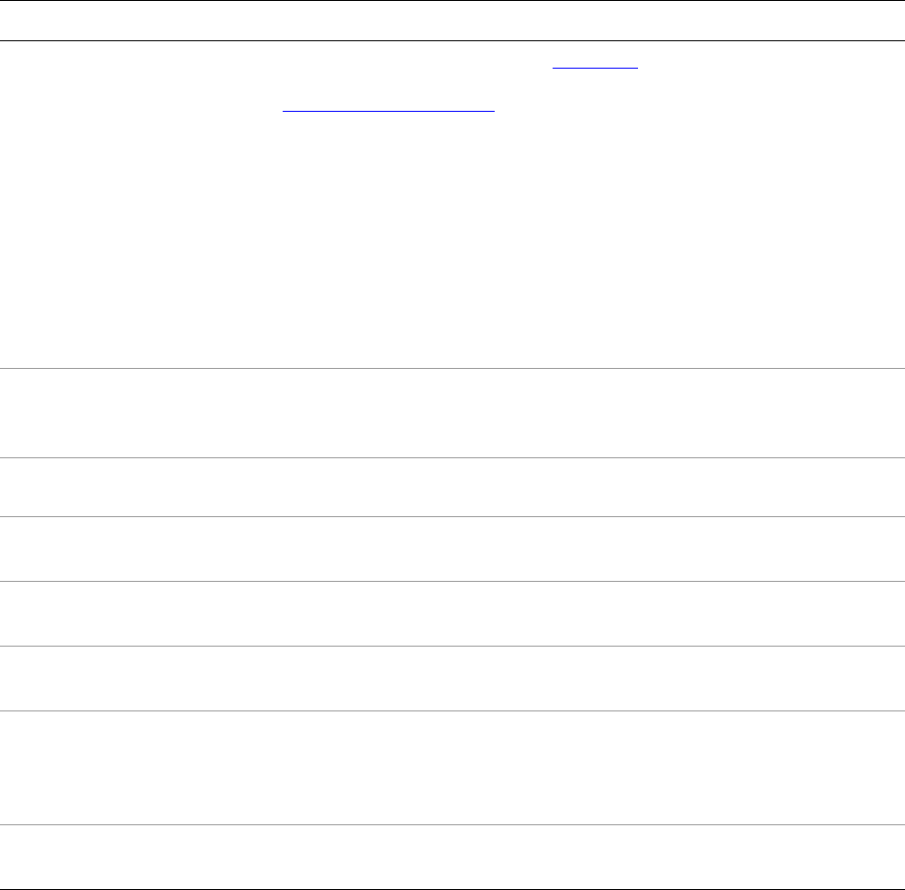Click the top black border of the table
The height and width of the screenshot is (890, 905).
tap(452, 1)
